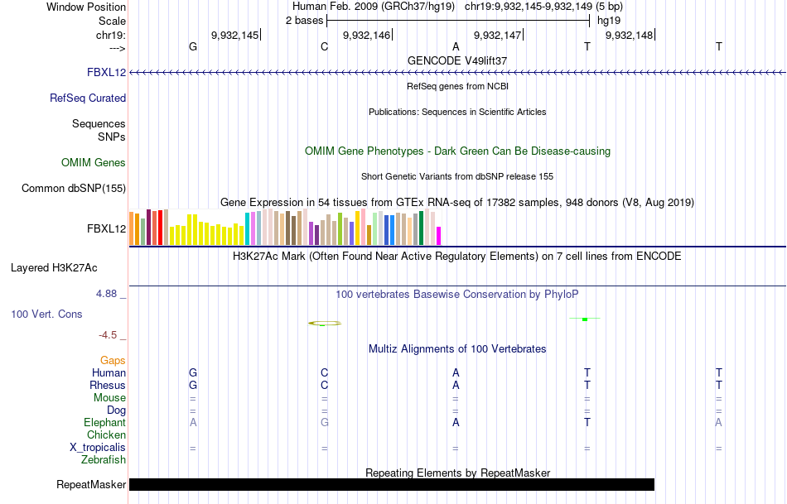Click Short Genetic Variants from dbSNP release 155
787x504 pixels.
pyautogui.click(x=457, y=176)
